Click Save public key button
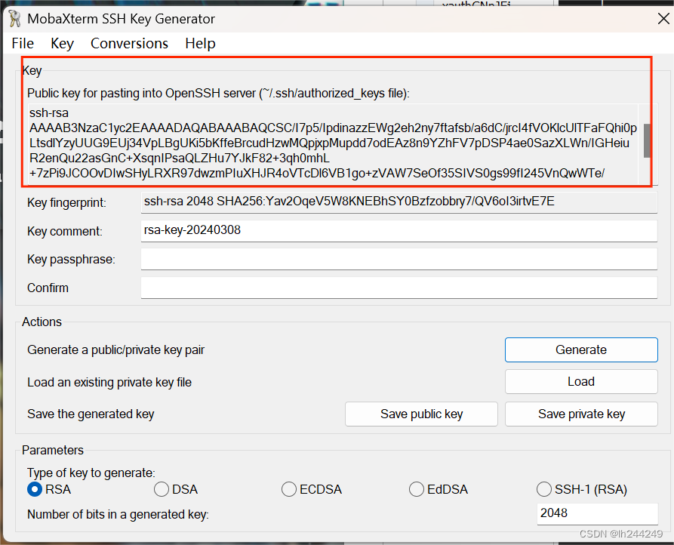 421,414
